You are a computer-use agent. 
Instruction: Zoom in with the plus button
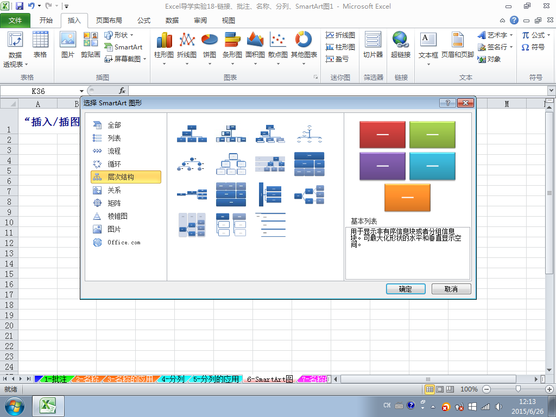549,389
